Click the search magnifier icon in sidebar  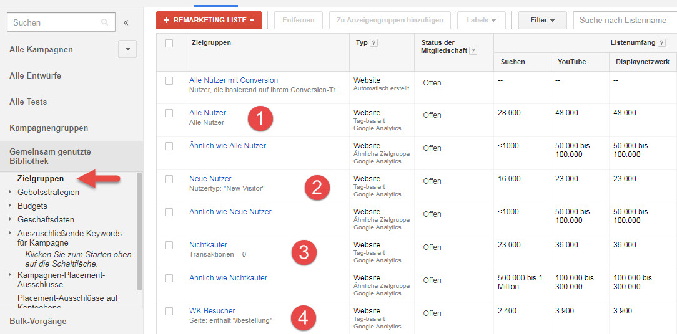(x=104, y=22)
